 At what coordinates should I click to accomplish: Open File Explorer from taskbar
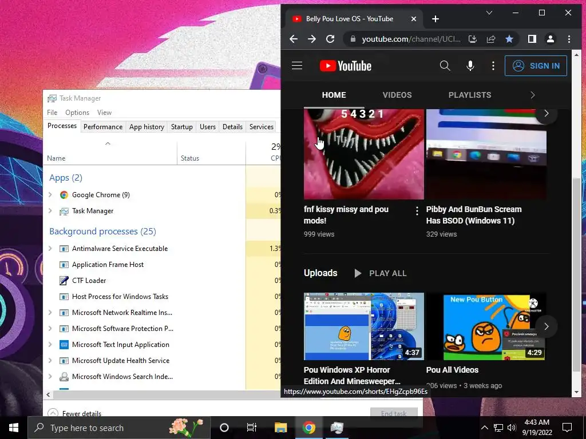[280, 428]
